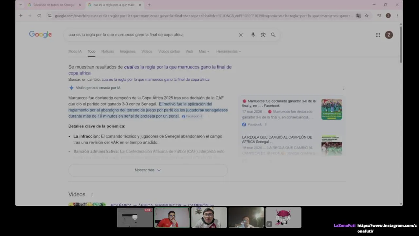Open the LA REGLA QUE CAMBIÓ thumbnail
The width and height of the screenshot is (419, 236).
click(x=332, y=145)
